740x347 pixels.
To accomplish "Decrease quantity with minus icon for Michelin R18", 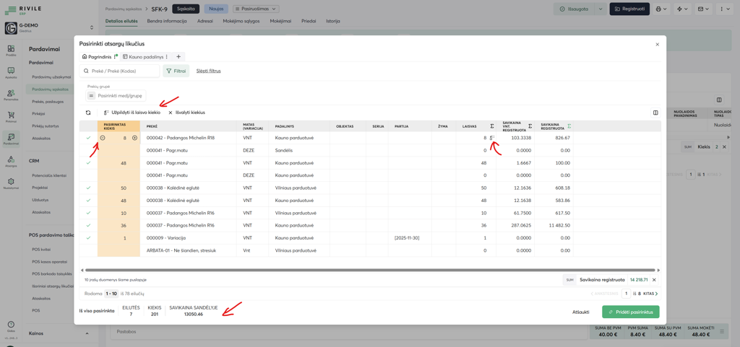I will (x=103, y=138).
